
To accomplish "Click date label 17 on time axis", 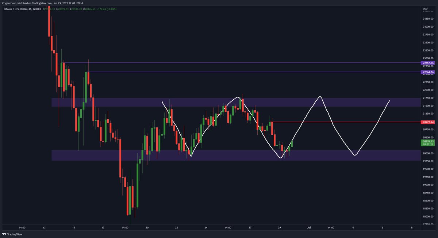I will (x=103, y=227).
